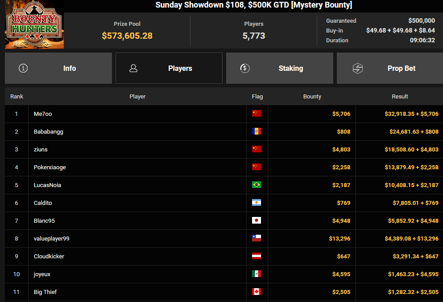Click the Info tab's circled i icon

(23, 68)
